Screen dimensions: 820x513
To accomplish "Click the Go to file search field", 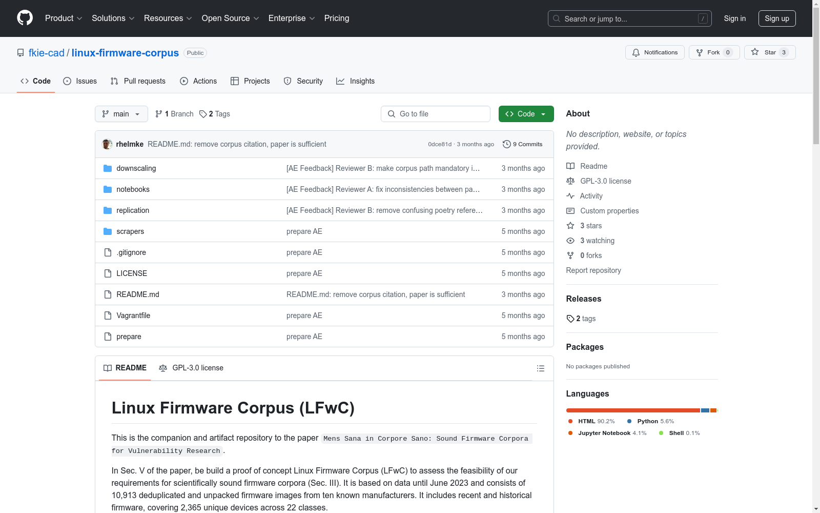I will pos(436,114).
